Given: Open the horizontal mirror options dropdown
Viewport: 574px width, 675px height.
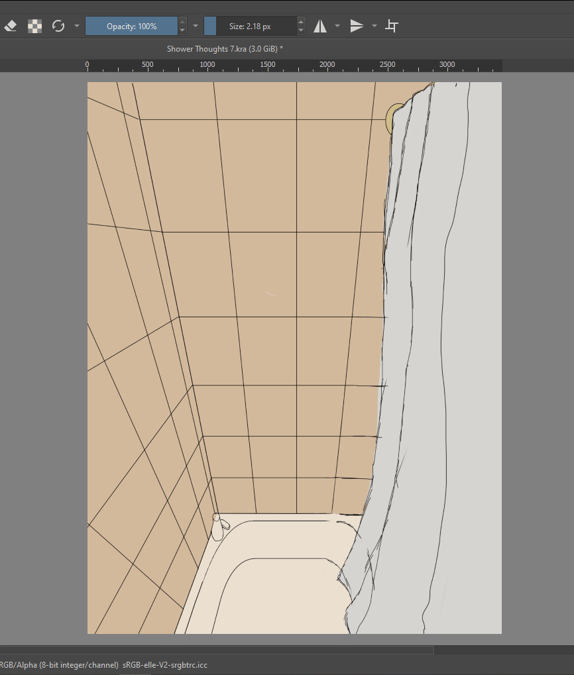Looking at the screenshot, I should pos(337,26).
